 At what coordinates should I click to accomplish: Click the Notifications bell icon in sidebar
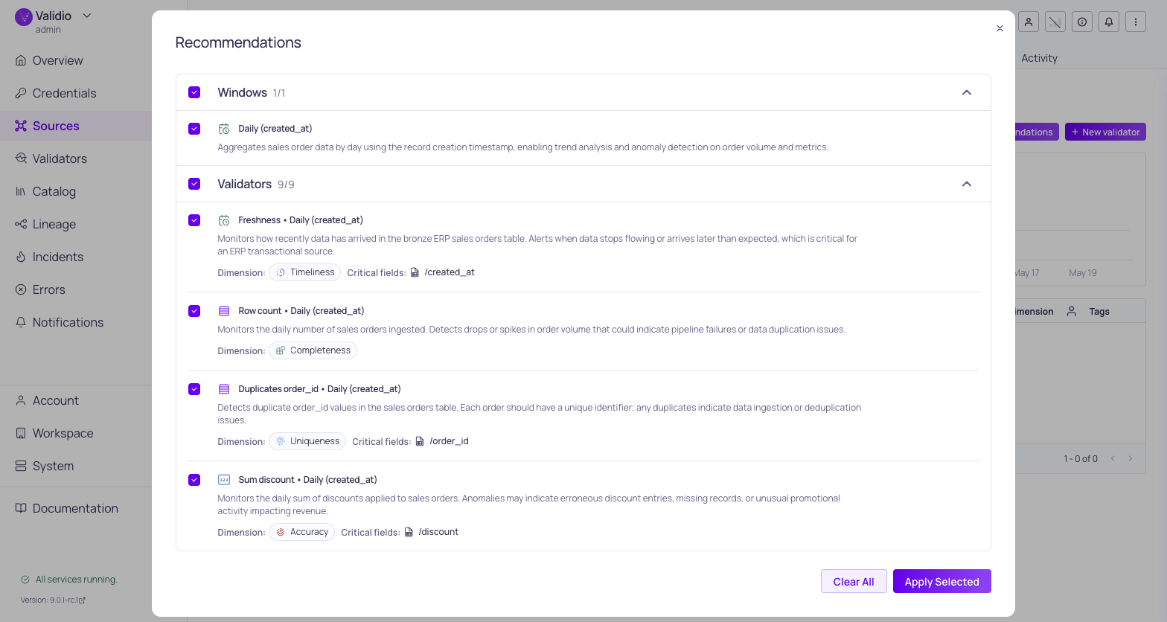click(x=21, y=322)
